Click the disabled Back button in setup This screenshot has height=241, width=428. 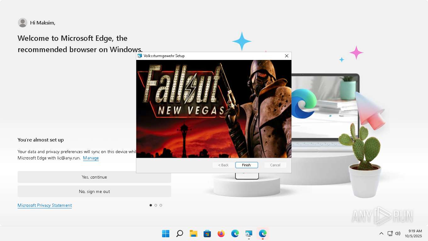[223, 165]
